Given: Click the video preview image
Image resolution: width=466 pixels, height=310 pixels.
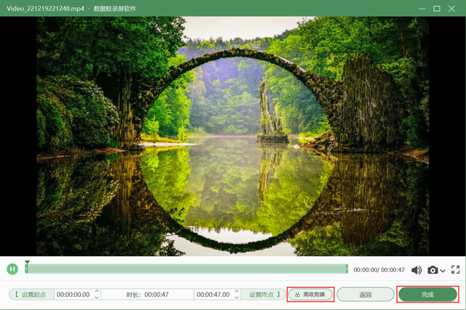Looking at the screenshot, I should pos(233,136).
